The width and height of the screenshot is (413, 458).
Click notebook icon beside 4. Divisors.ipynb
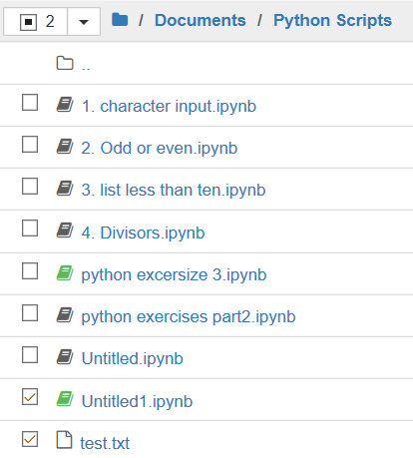coord(65,230)
